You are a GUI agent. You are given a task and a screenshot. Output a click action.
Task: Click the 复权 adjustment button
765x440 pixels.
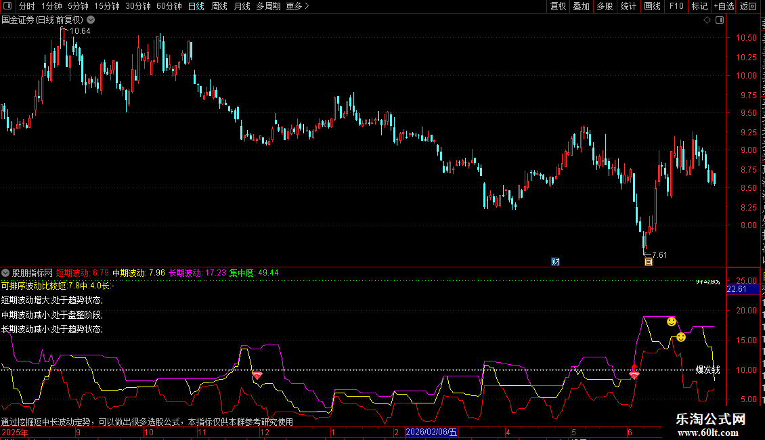pos(558,6)
